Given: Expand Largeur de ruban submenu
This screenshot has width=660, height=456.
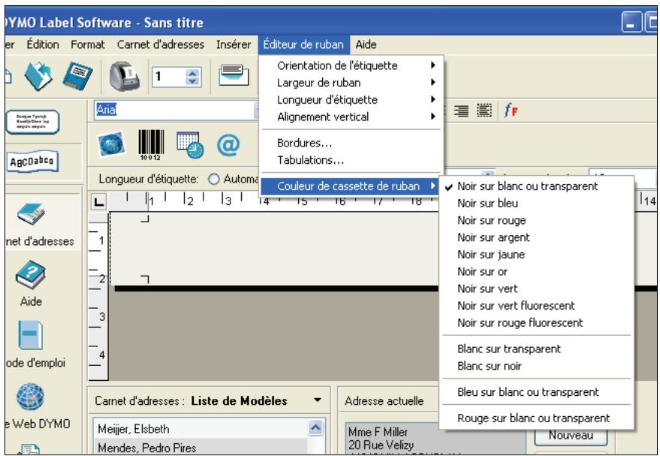Looking at the screenshot, I should (351, 83).
